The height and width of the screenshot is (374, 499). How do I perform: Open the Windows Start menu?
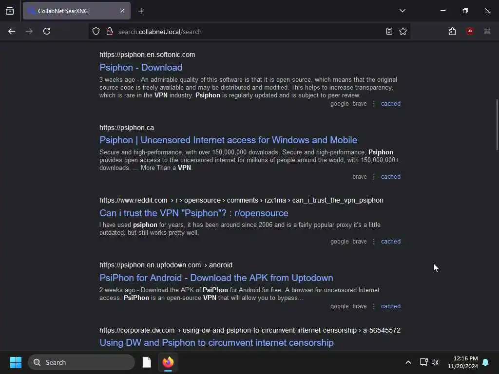point(16,362)
